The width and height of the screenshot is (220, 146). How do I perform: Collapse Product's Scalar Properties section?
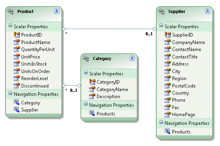(10, 26)
